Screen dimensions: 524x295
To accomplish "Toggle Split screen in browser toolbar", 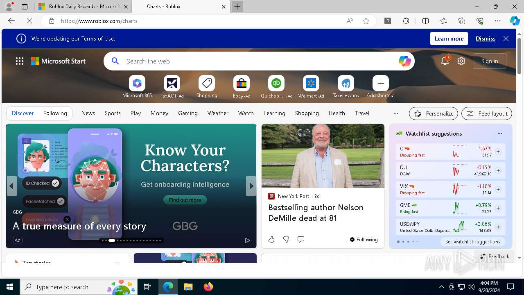I will click(425, 21).
